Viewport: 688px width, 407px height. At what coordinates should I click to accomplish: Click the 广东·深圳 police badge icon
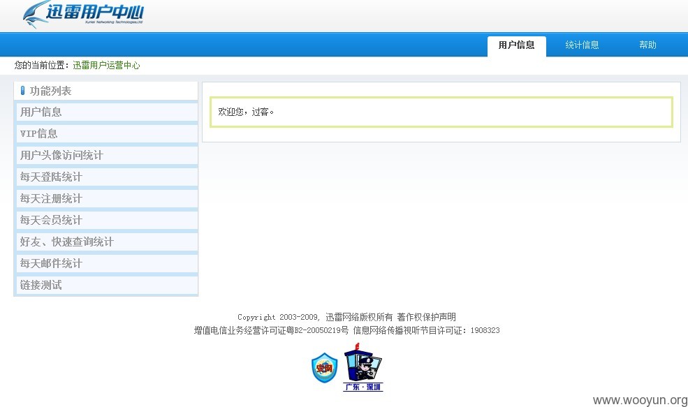(x=363, y=367)
